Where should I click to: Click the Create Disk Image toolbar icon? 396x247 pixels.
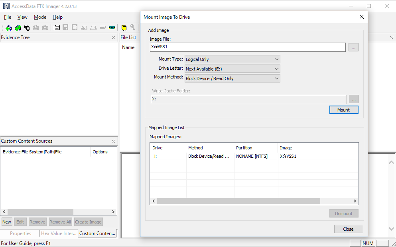tap(57, 27)
